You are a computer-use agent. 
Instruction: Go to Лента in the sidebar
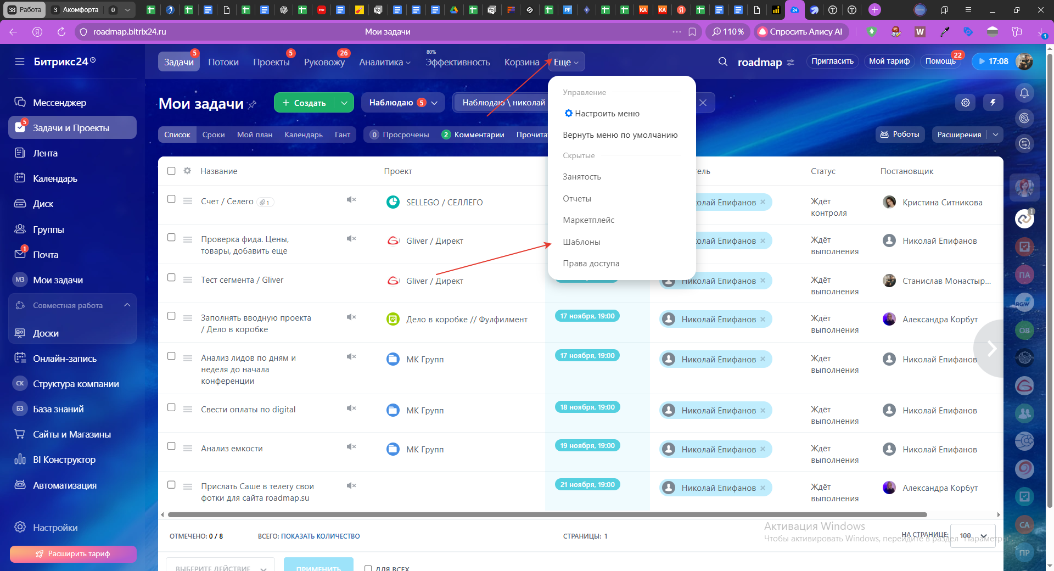tap(45, 153)
